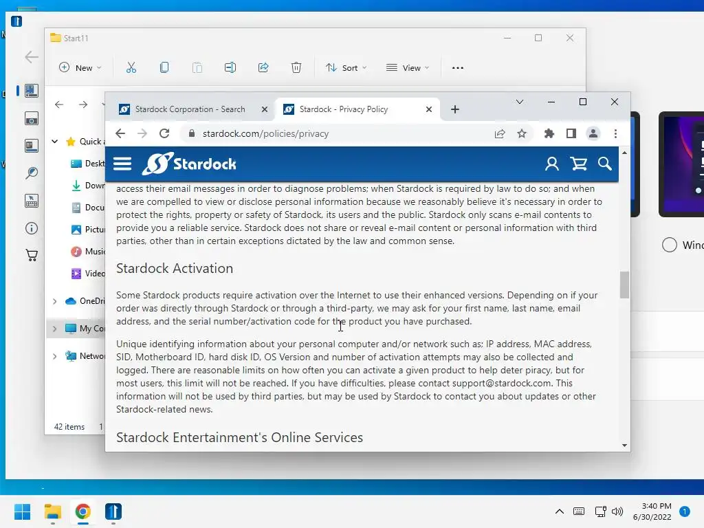Open the View dropdown in File Explorer
Screen dimensions: 704x528
point(408,68)
